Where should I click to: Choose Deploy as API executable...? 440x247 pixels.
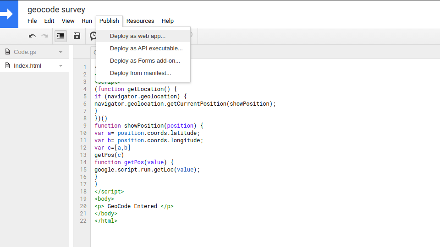coord(143,48)
